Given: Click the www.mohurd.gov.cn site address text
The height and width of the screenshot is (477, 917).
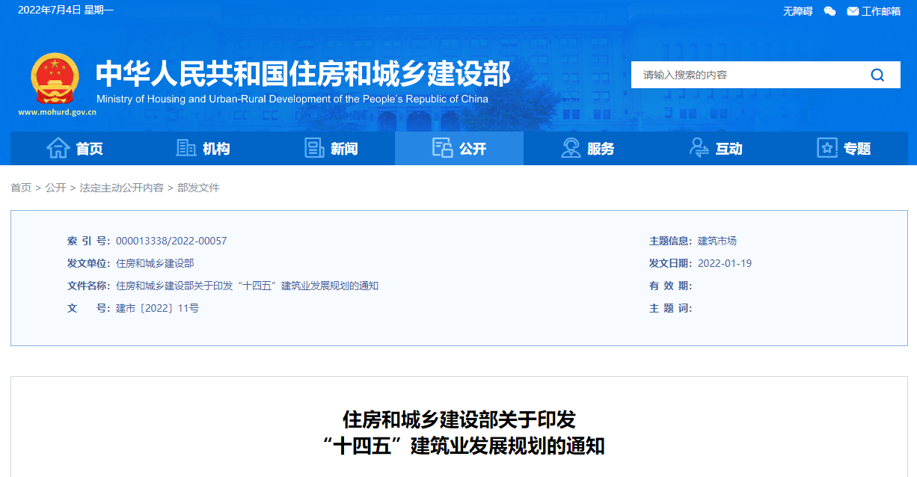Looking at the screenshot, I should click(57, 113).
